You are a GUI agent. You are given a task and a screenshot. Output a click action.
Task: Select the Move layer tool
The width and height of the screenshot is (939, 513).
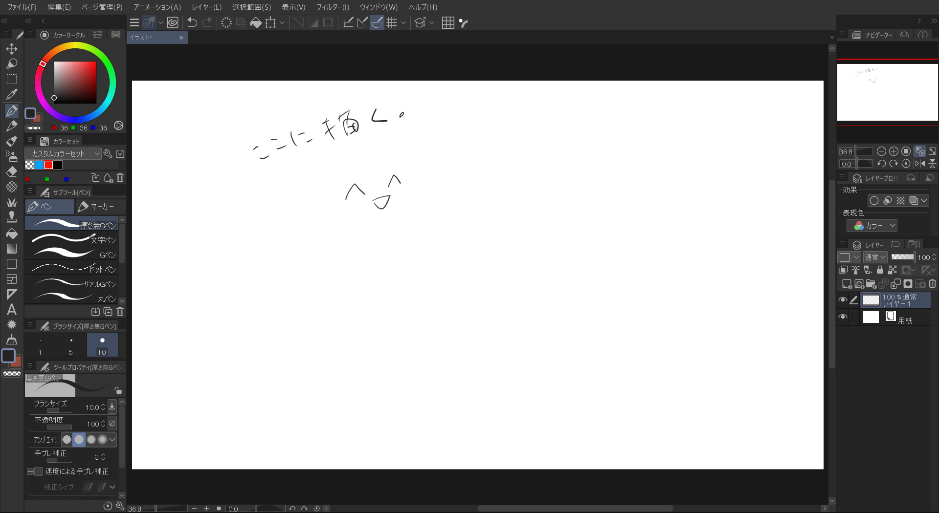coord(12,49)
